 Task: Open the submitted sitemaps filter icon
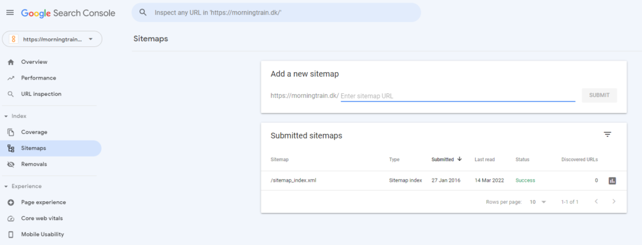(x=608, y=135)
